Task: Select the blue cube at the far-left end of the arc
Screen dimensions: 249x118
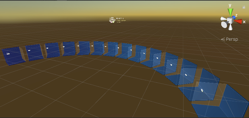Action: (14, 56)
